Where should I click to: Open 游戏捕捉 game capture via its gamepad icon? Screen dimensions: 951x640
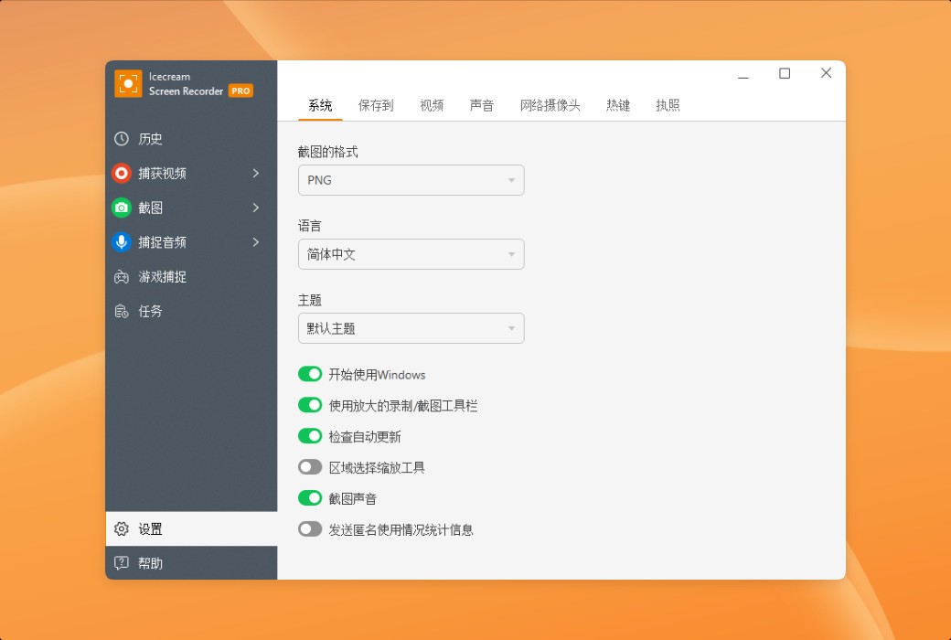coord(121,277)
